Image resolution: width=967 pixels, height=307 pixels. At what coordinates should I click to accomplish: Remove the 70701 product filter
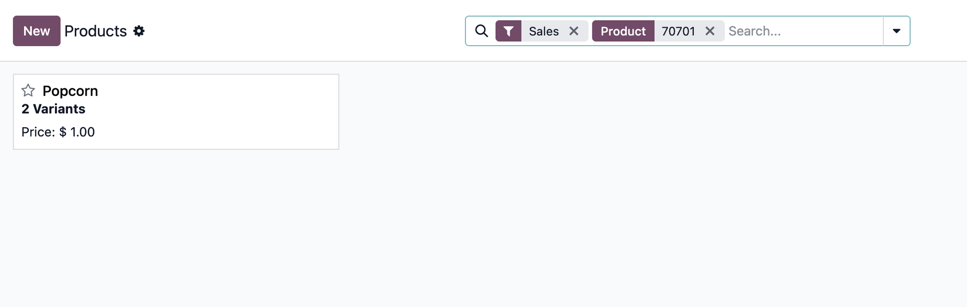710,31
